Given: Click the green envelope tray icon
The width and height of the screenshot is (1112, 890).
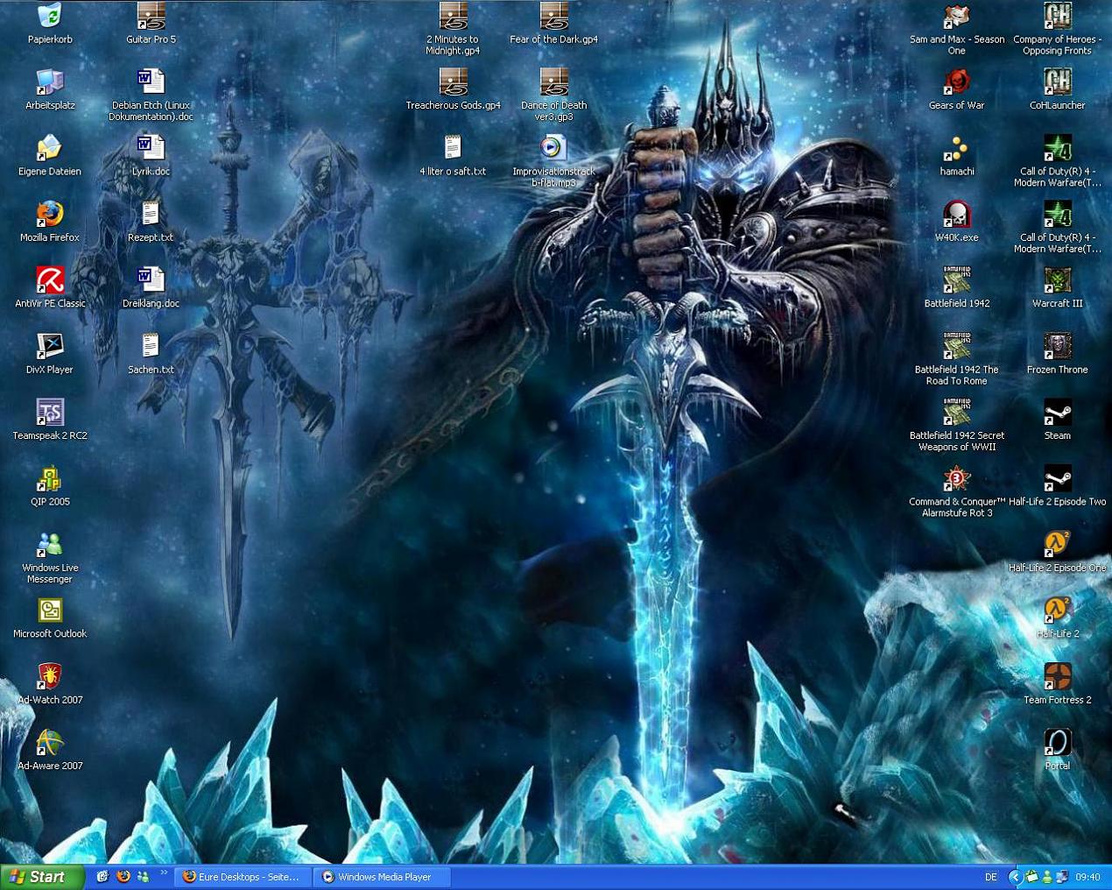Looking at the screenshot, I should 1032,877.
